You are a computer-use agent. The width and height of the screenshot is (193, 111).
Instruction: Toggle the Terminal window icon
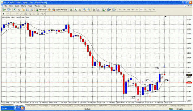pos(27,10)
